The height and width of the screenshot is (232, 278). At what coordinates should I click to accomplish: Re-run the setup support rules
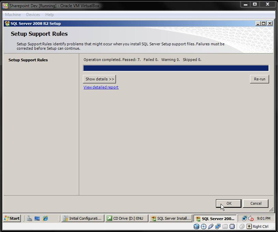[x=259, y=79]
